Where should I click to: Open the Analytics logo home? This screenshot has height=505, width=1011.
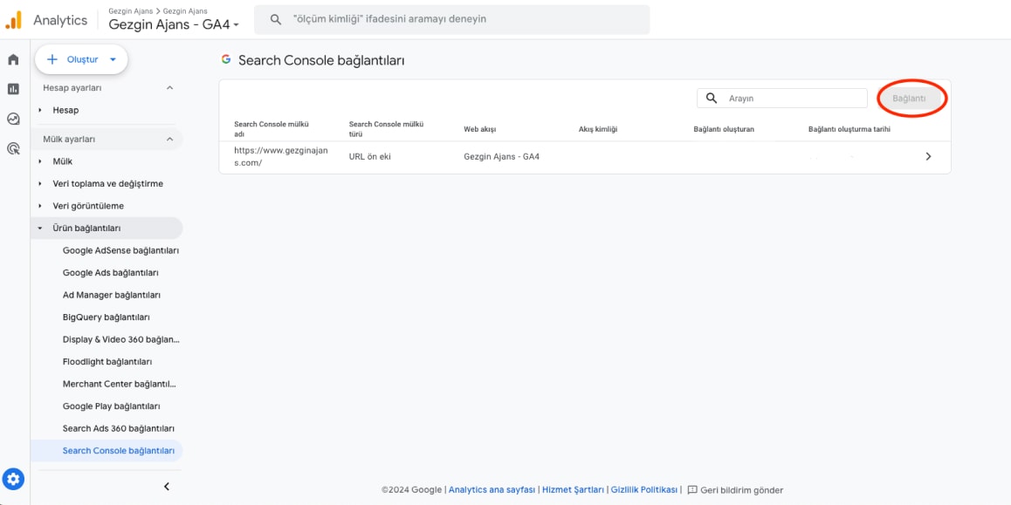[x=14, y=20]
